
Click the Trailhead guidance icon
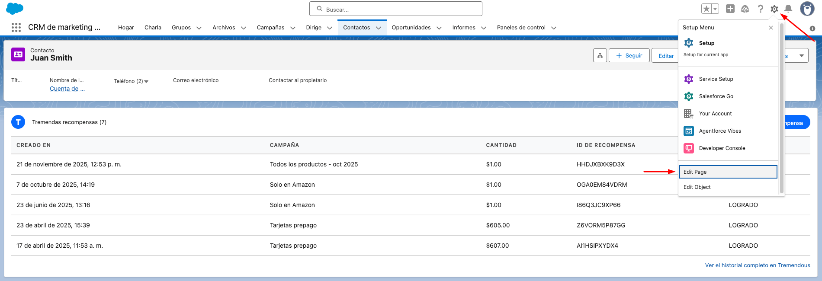tap(745, 9)
